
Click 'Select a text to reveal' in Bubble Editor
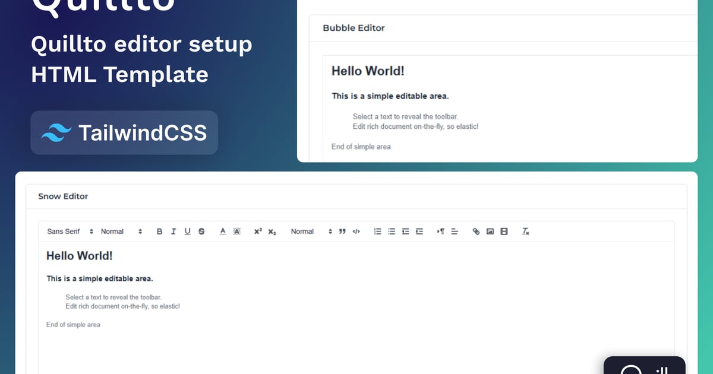[x=405, y=117]
